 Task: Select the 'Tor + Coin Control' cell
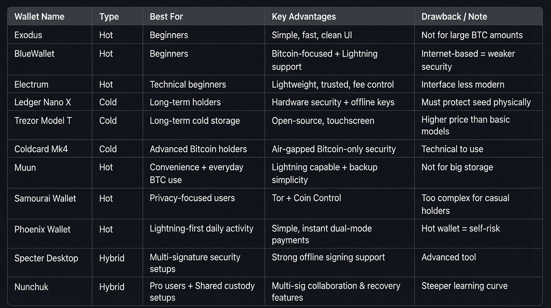coord(306,198)
